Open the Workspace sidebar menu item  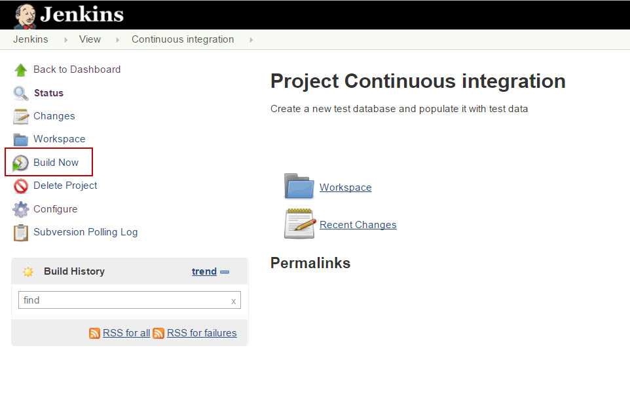[x=59, y=139]
